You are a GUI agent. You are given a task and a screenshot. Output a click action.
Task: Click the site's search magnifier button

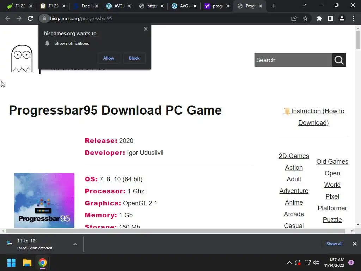click(x=339, y=60)
